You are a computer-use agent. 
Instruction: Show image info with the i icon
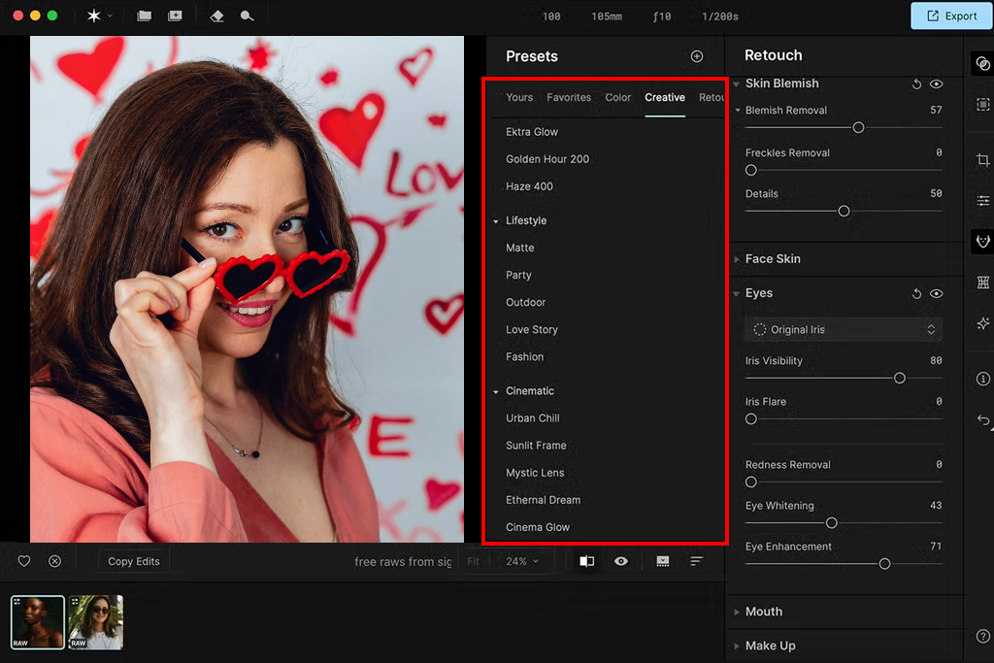pyautogui.click(x=983, y=379)
